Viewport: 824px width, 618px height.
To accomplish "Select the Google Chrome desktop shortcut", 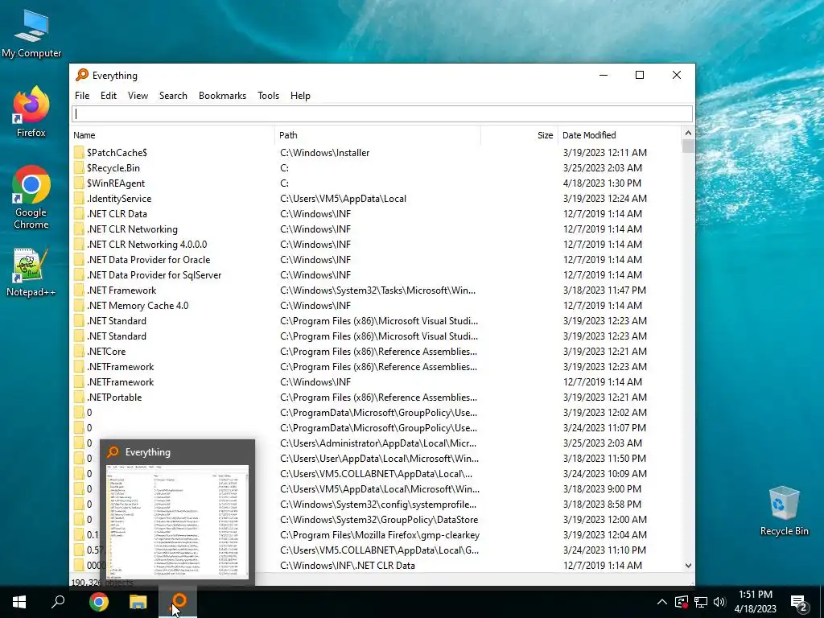I will click(31, 197).
